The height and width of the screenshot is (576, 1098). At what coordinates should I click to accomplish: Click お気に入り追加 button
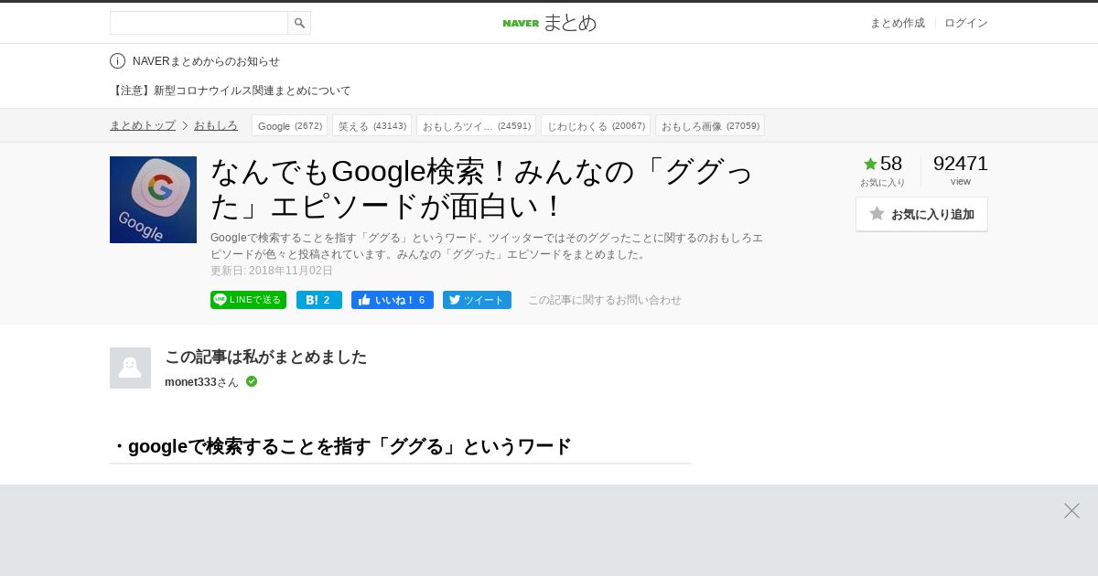pyautogui.click(x=921, y=214)
